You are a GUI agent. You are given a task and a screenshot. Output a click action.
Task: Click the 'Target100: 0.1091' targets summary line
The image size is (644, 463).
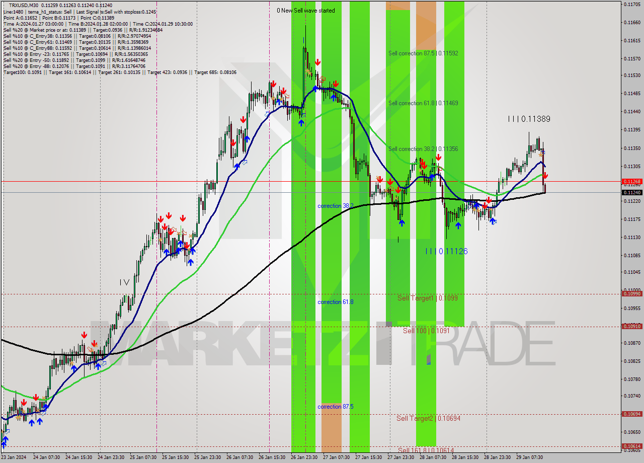click(120, 72)
